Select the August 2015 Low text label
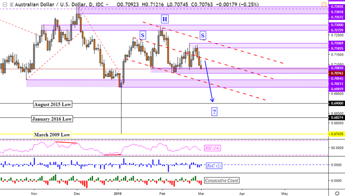Image resolution: width=345 pixels, height=196 pixels. pyautogui.click(x=52, y=104)
